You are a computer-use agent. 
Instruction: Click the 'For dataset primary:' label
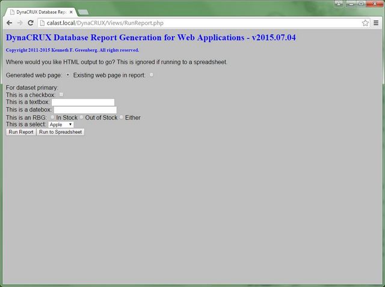pos(32,88)
